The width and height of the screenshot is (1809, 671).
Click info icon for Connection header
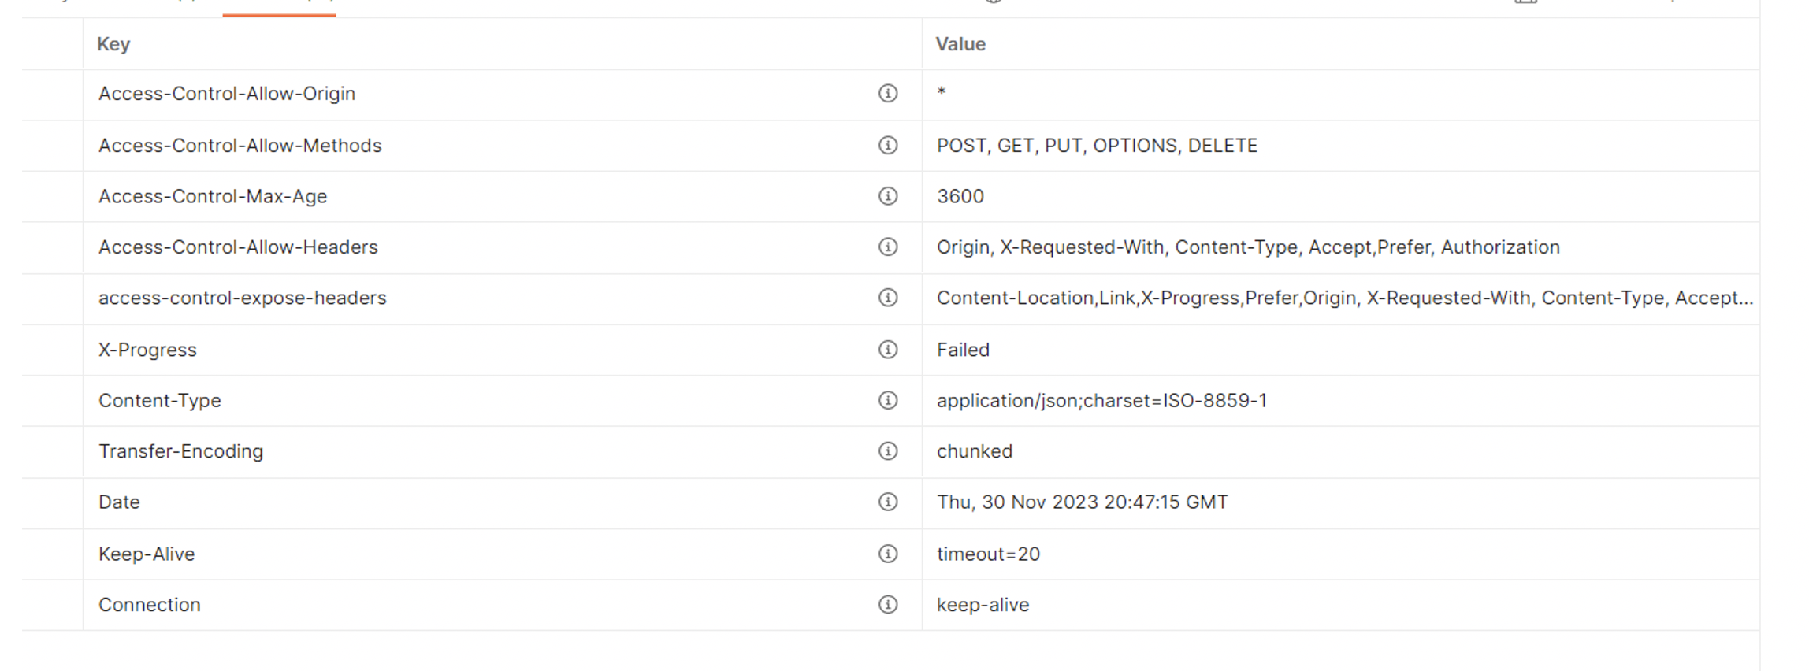click(888, 605)
